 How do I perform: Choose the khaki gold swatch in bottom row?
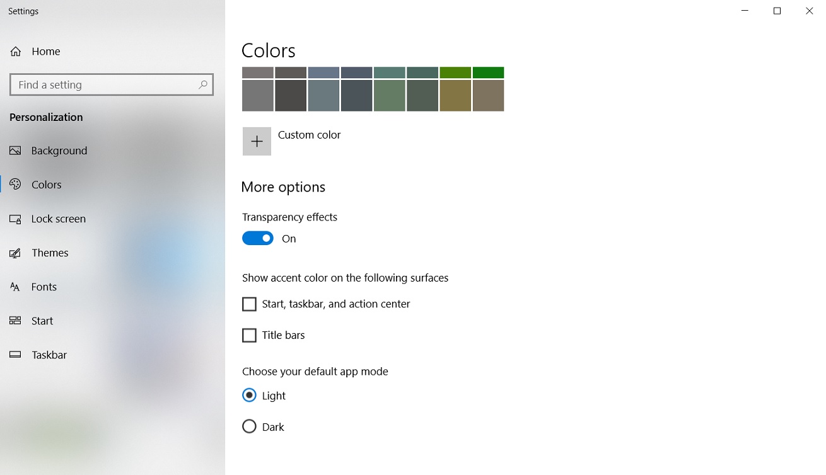(x=455, y=95)
